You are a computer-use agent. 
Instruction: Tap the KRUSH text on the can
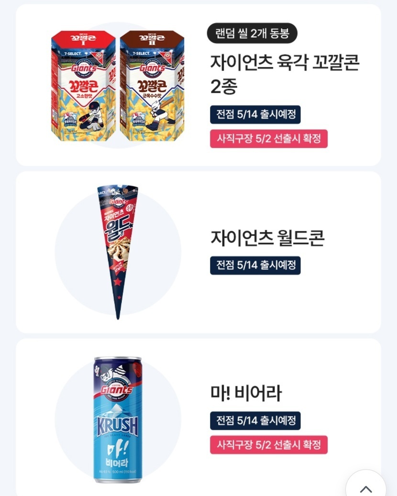118,426
